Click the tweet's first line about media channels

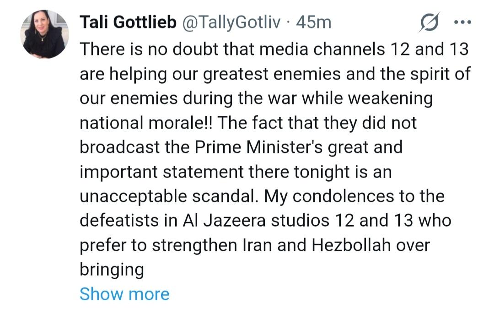[x=274, y=49]
